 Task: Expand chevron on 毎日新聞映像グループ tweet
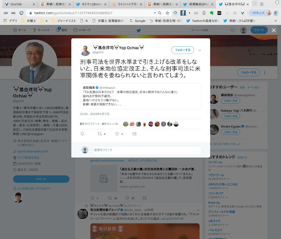pos(198,210)
